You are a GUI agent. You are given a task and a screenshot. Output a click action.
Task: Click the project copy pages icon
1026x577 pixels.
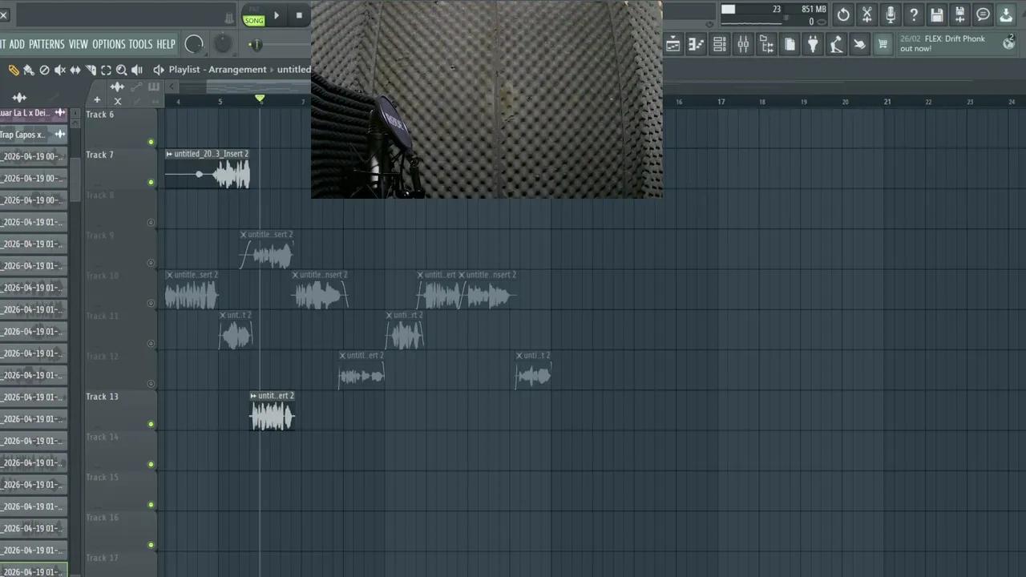(790, 44)
